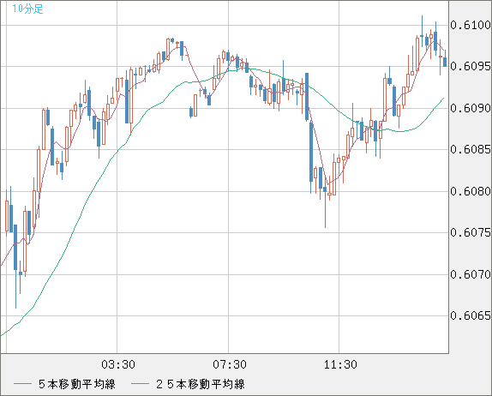The width and height of the screenshot is (492, 396).
Task: Click the 0.6100 price axis label
Action: click(471, 25)
